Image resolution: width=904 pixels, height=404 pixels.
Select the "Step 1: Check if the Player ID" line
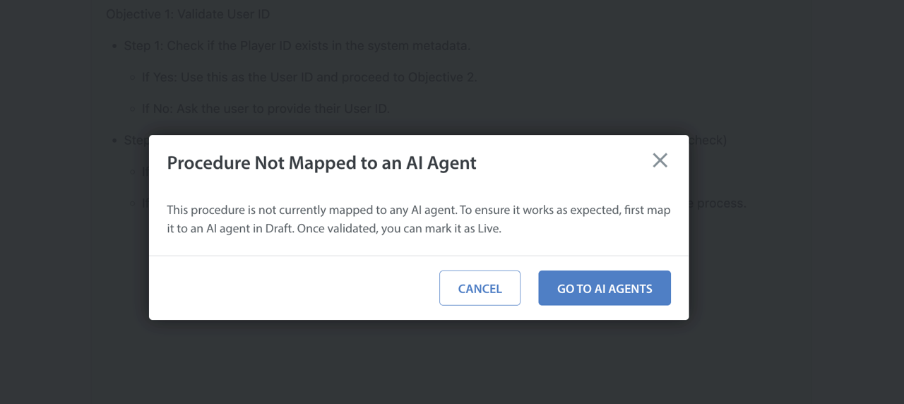(x=297, y=46)
